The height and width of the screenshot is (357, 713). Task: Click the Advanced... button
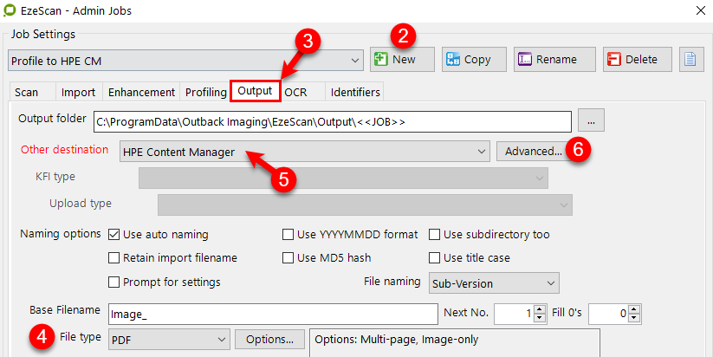[533, 152]
